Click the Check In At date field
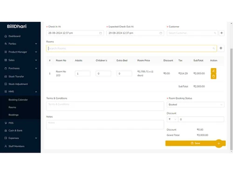Viewport: 233px width, 175px height. [75, 33]
